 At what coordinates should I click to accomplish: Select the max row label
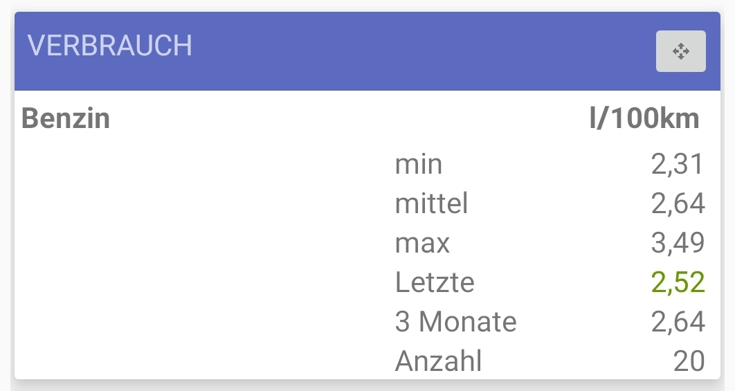point(422,243)
